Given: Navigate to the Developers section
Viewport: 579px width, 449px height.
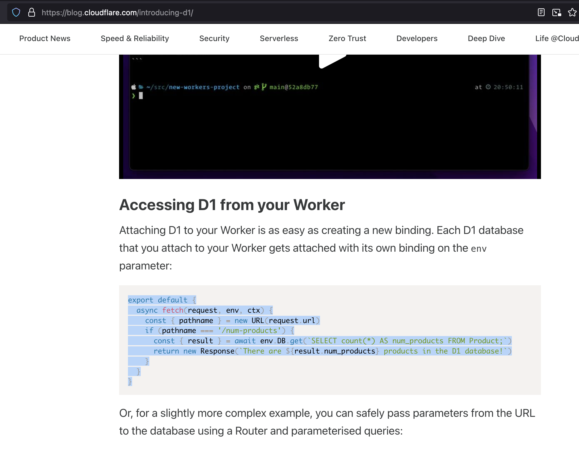Looking at the screenshot, I should pos(417,39).
